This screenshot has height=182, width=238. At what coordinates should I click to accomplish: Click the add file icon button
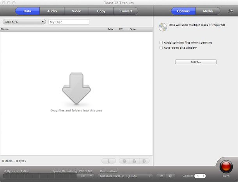(x=134, y=161)
